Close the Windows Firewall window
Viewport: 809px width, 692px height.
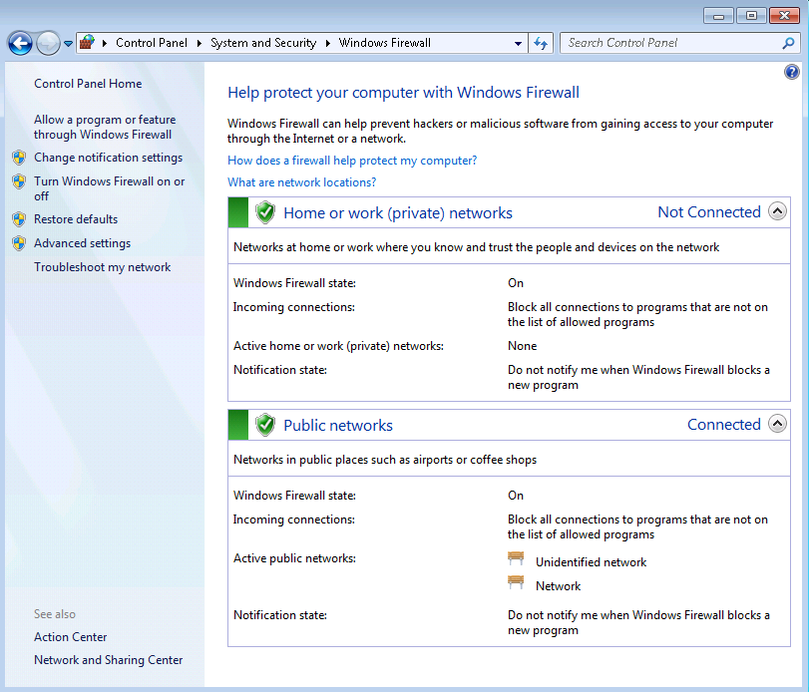pos(784,16)
